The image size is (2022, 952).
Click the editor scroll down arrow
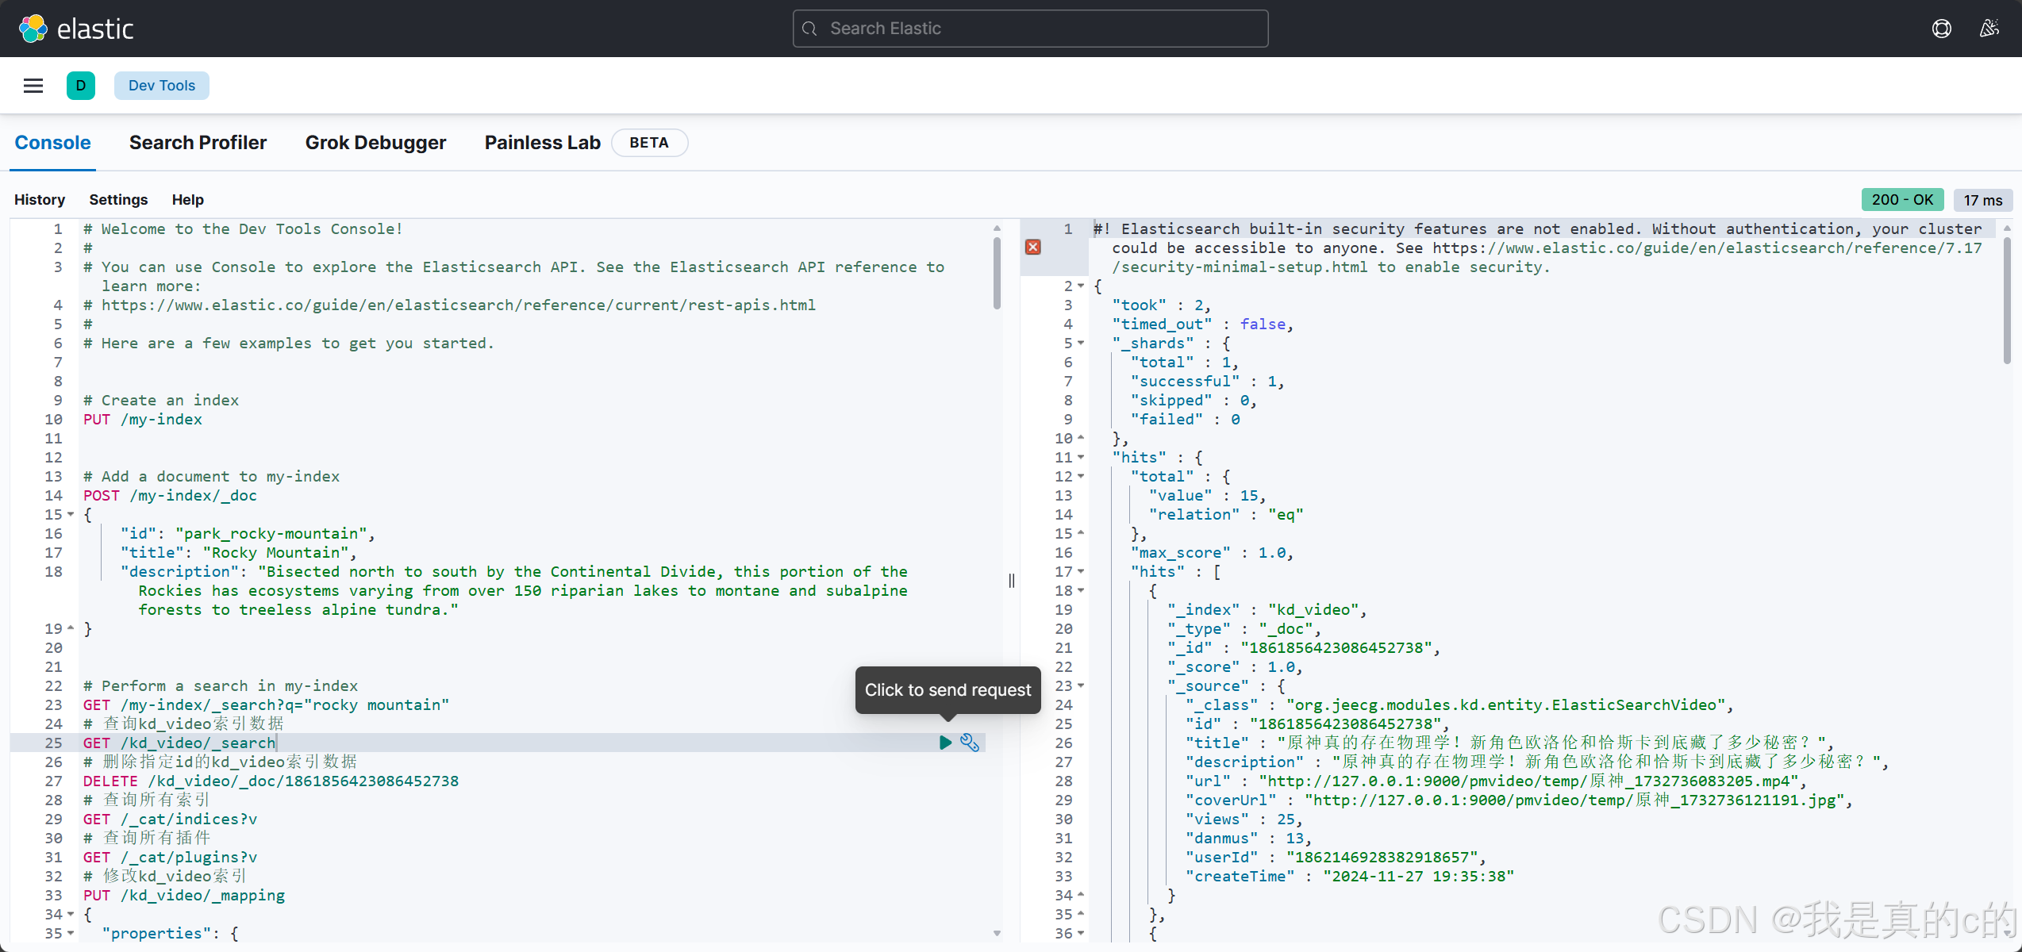pos(997,934)
